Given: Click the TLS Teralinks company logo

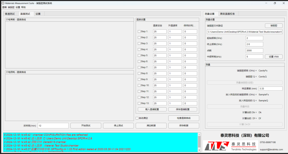Looking at the screenshot, I should pos(230,146).
